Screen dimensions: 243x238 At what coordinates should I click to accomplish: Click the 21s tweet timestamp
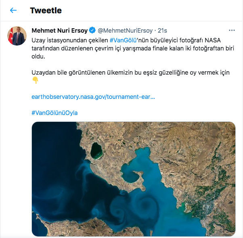pyautogui.click(x=162, y=30)
